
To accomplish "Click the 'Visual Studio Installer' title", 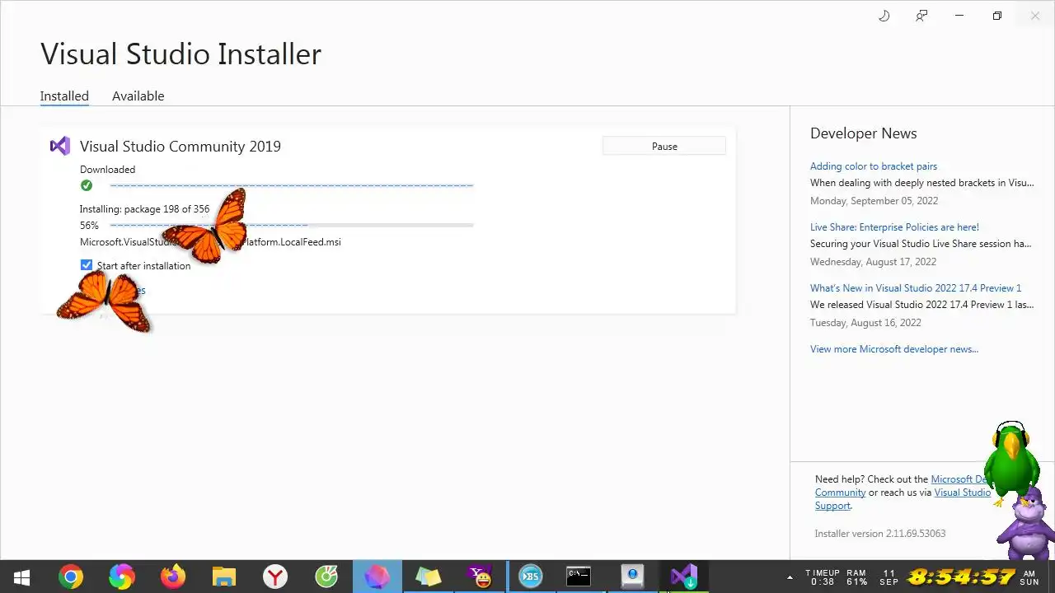I will click(181, 54).
